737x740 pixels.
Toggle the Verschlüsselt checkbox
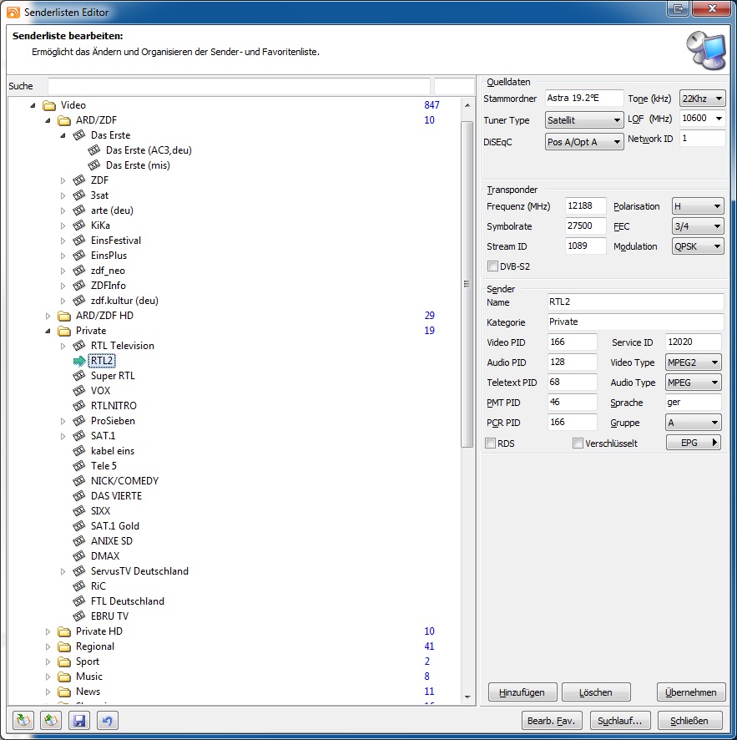tap(578, 443)
